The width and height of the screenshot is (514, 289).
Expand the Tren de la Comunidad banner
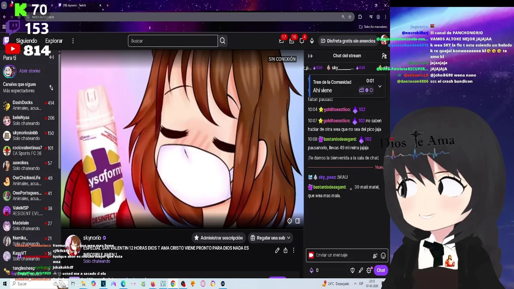(x=379, y=86)
